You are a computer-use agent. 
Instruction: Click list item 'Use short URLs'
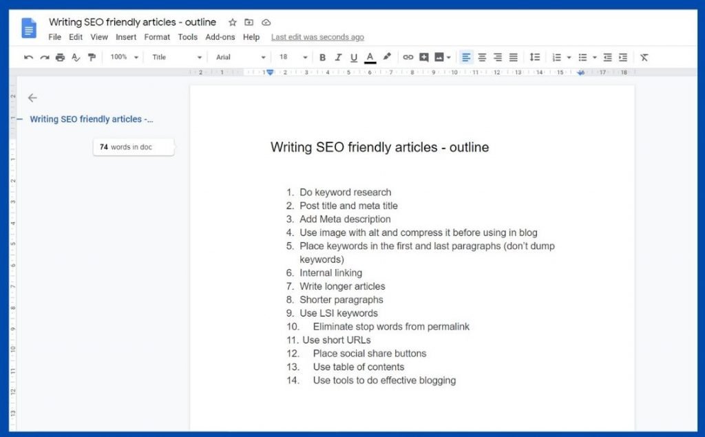pyautogui.click(x=336, y=341)
